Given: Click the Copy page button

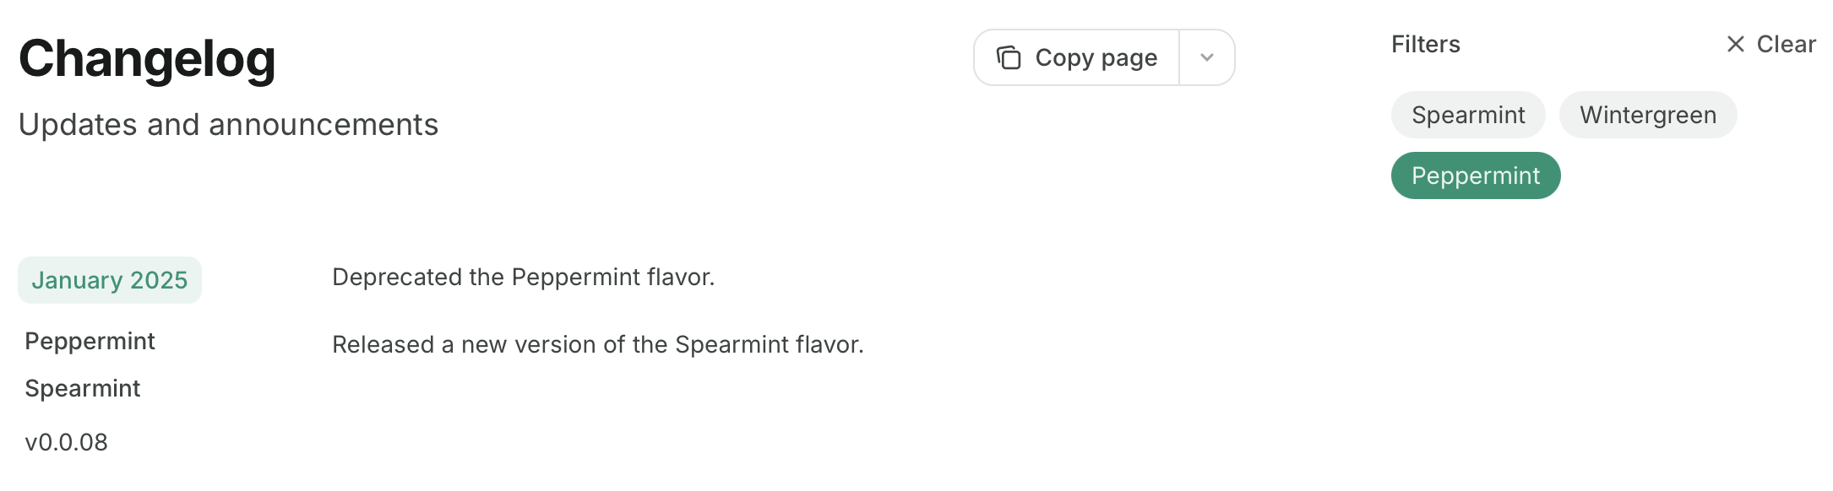Looking at the screenshot, I should 1077,57.
